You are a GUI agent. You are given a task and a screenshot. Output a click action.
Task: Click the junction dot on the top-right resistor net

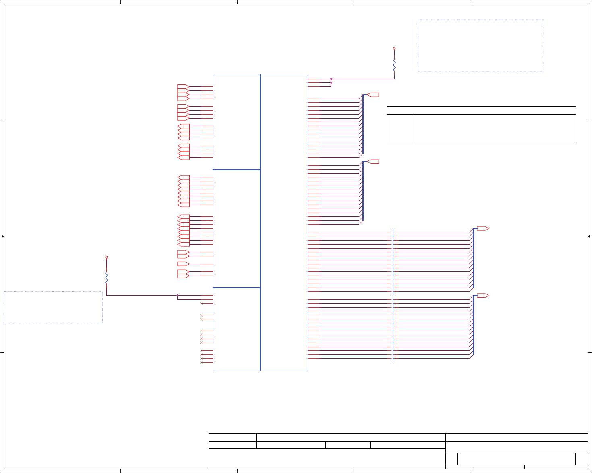point(331,79)
